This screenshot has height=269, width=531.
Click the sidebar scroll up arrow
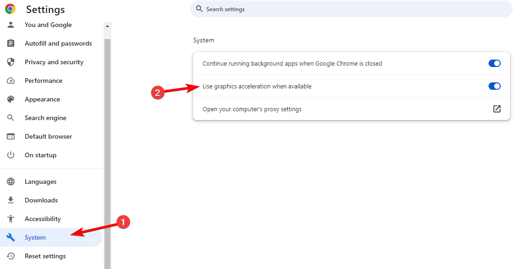pyautogui.click(x=107, y=26)
